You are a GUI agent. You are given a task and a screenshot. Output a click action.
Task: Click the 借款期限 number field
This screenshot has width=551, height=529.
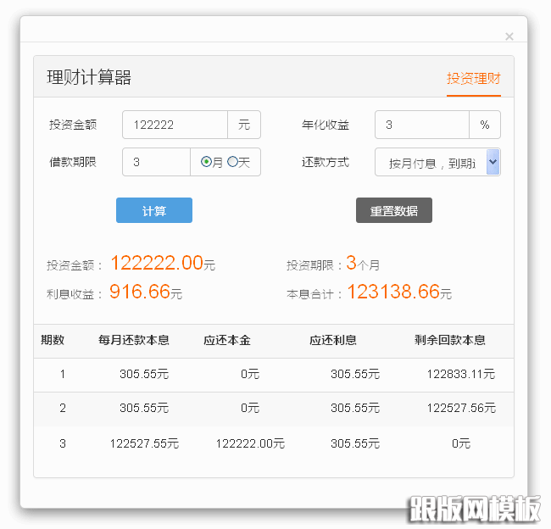click(156, 162)
